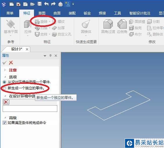The image size is (164, 148).
Task: Select the 旋转 revolve tool
Action: (x=41, y=22)
